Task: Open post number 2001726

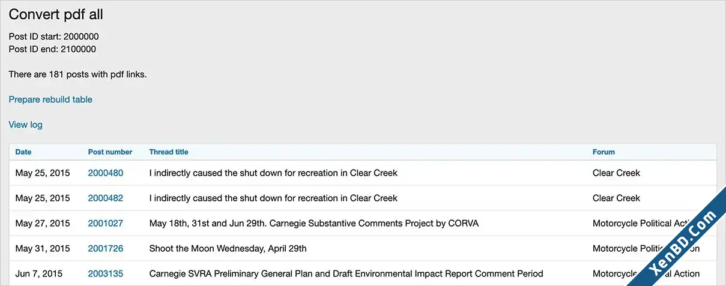Action: point(106,248)
